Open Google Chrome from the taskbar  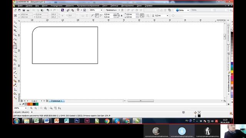tap(107, 121)
